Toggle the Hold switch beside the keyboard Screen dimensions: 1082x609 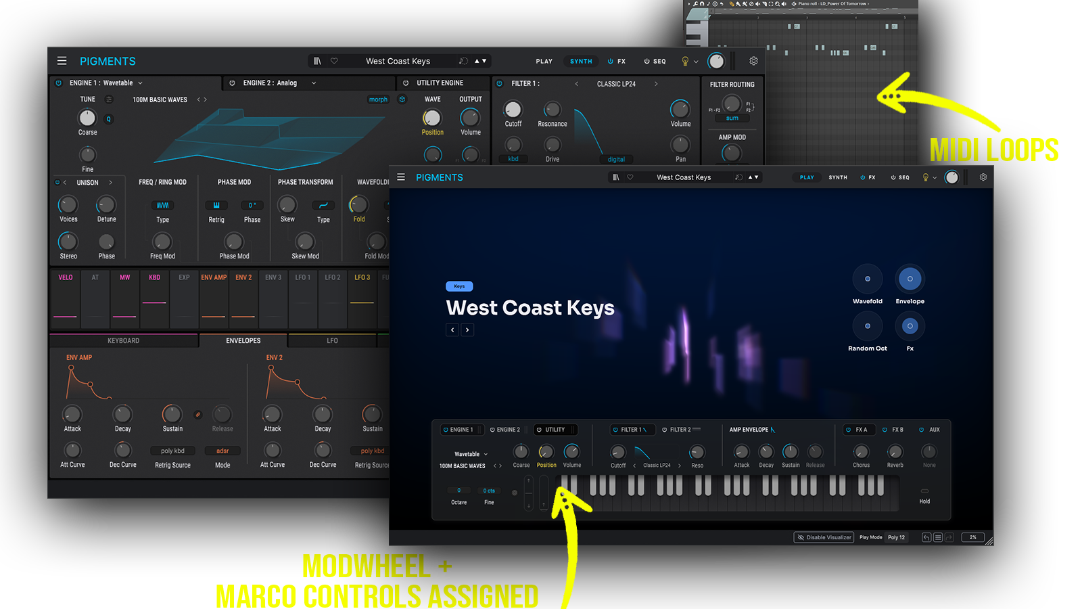click(924, 491)
